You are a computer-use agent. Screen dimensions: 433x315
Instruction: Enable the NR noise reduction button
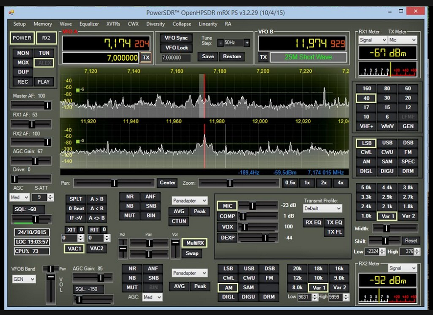point(130,197)
